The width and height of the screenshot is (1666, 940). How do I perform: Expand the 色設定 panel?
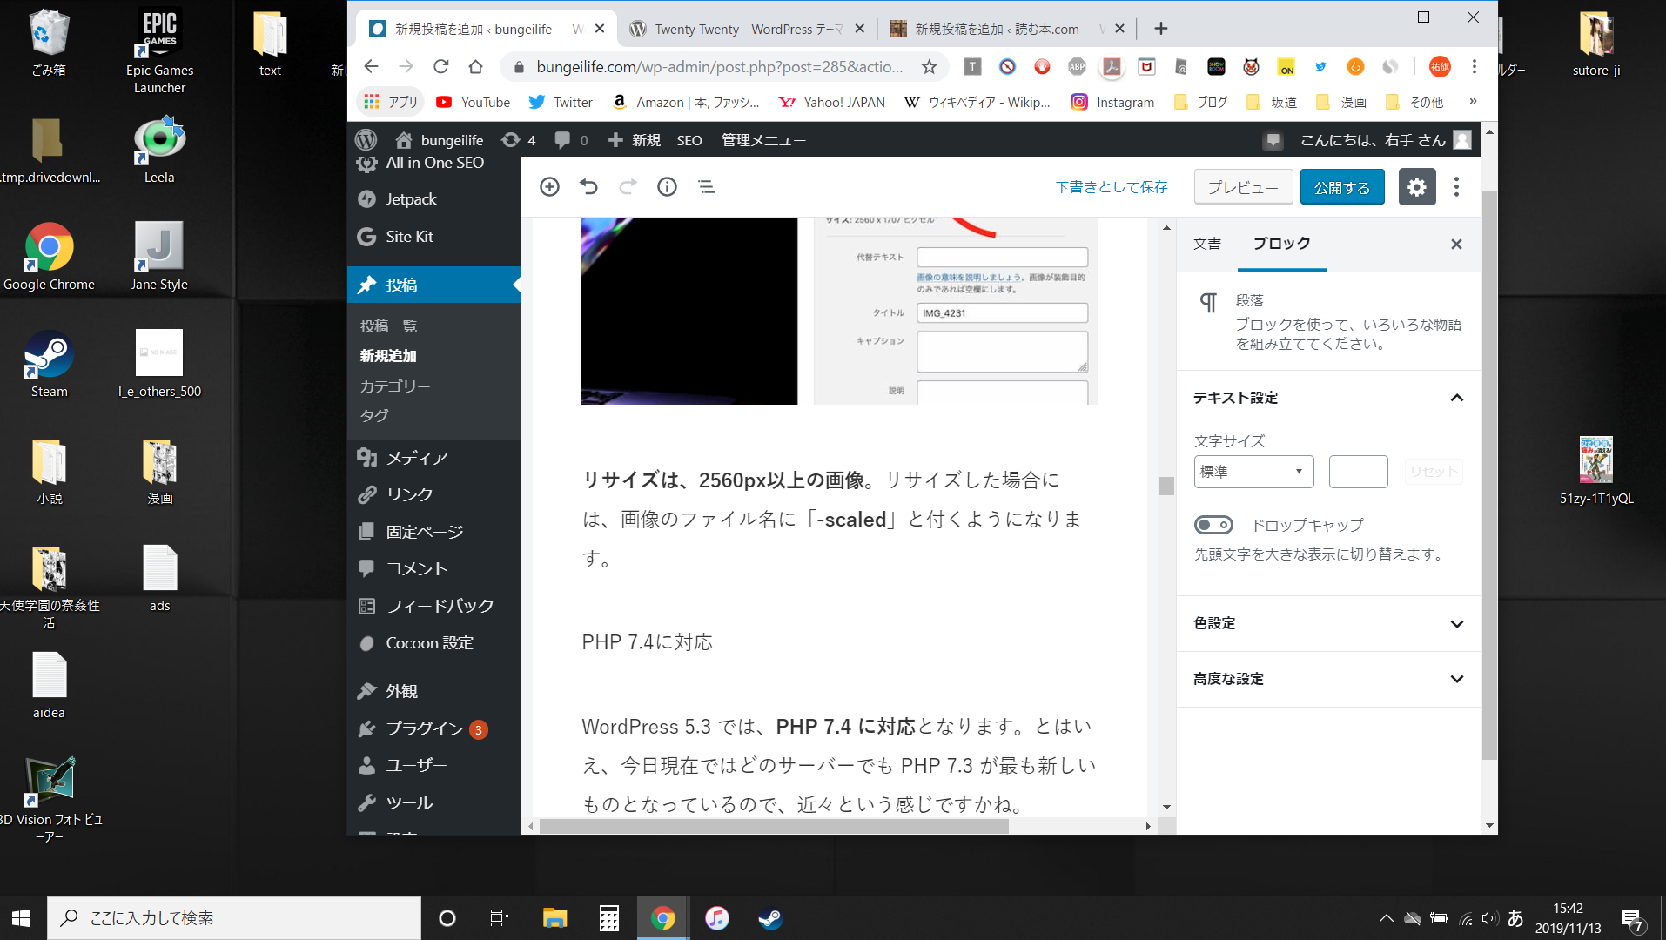pyautogui.click(x=1328, y=624)
